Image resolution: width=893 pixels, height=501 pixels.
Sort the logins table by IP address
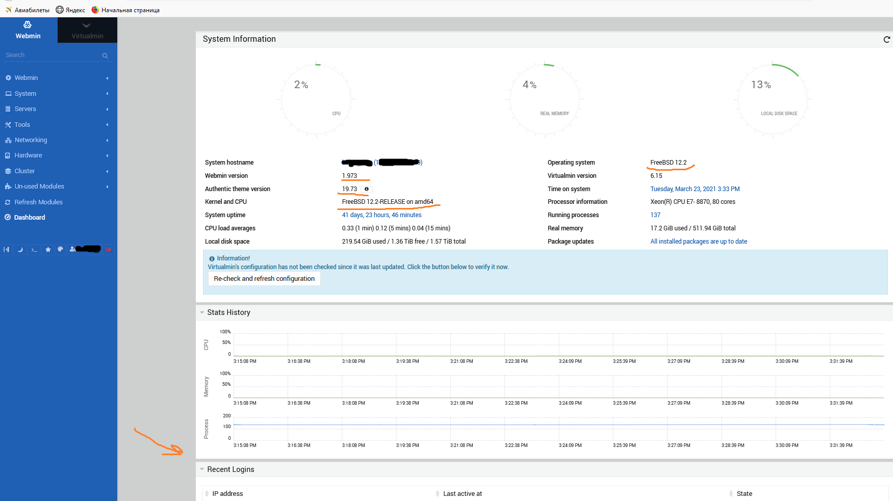[227, 494]
